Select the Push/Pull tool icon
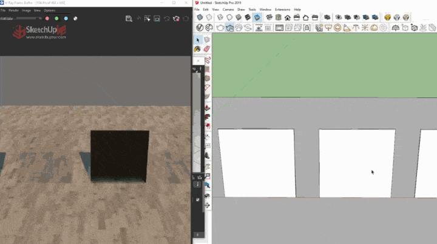 tap(207, 108)
